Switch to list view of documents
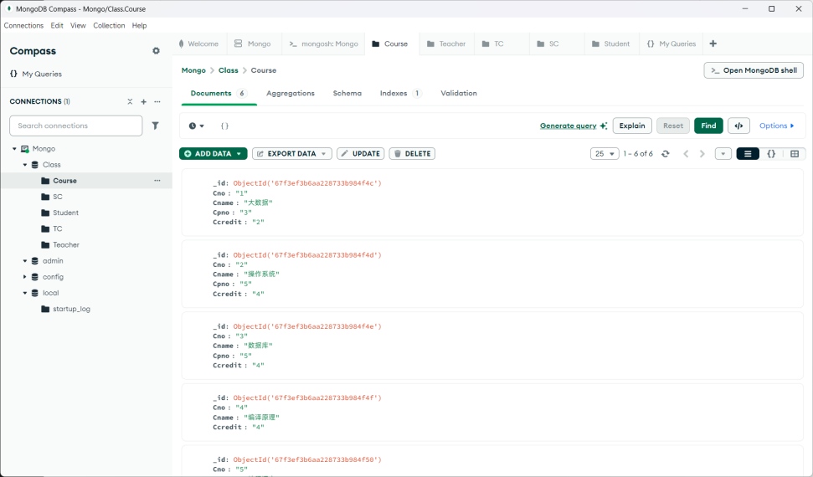This screenshot has height=477, width=813. point(748,154)
